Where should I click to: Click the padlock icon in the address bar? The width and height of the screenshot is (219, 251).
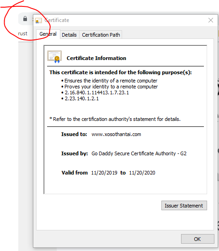25,19
